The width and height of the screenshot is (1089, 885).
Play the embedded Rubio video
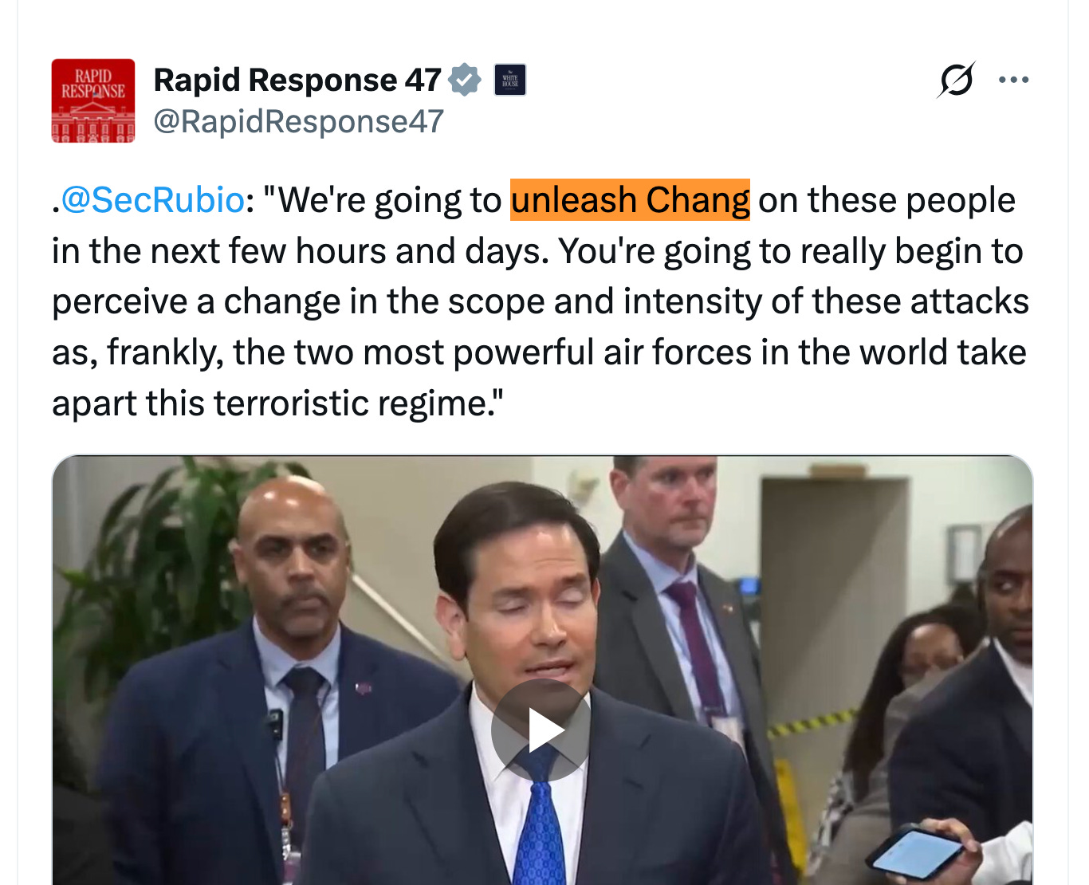coord(541,730)
